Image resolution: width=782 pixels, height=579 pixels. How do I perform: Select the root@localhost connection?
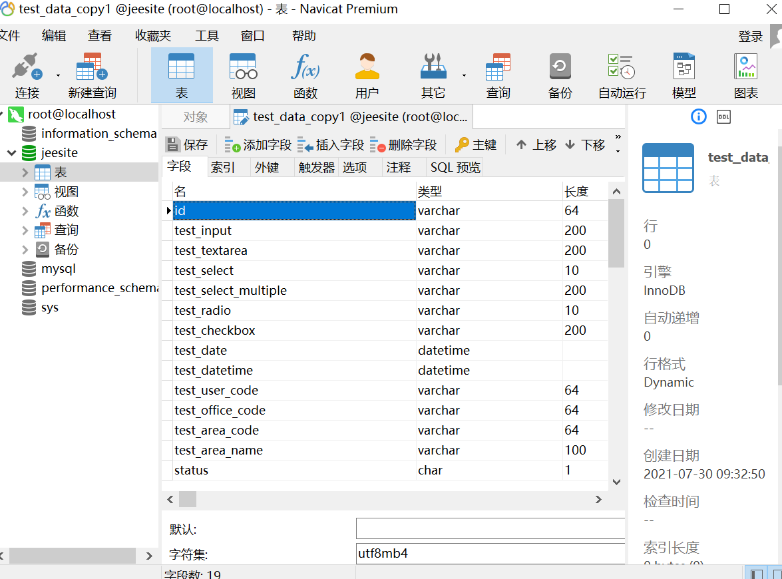point(72,114)
